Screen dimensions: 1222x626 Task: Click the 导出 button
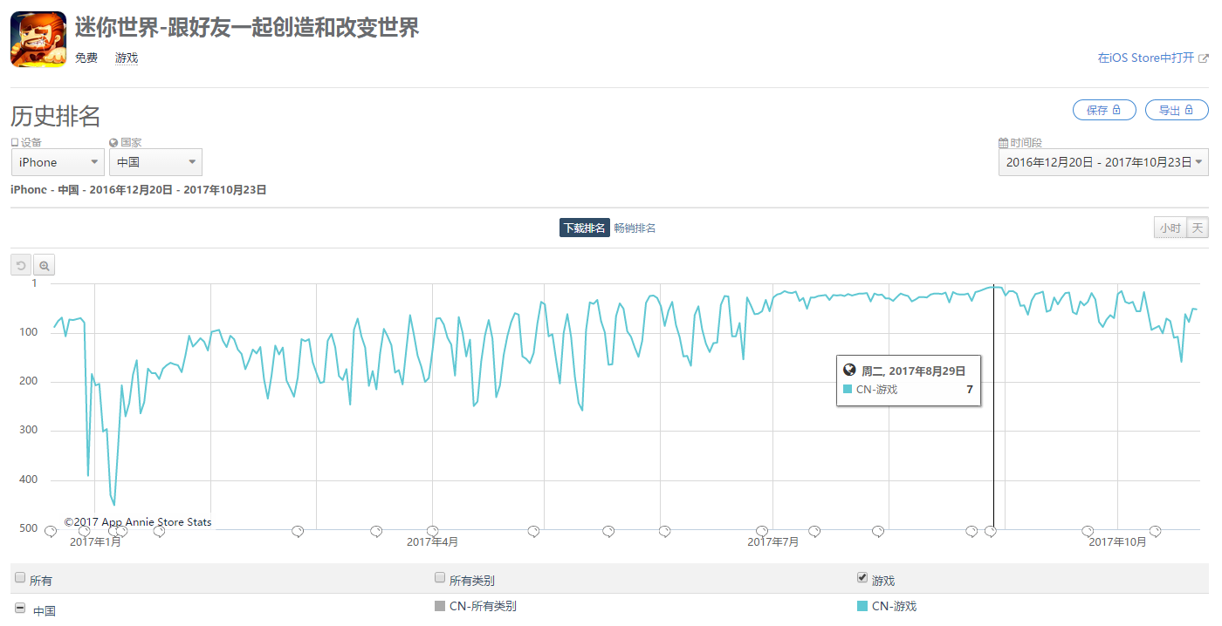[x=1177, y=110]
